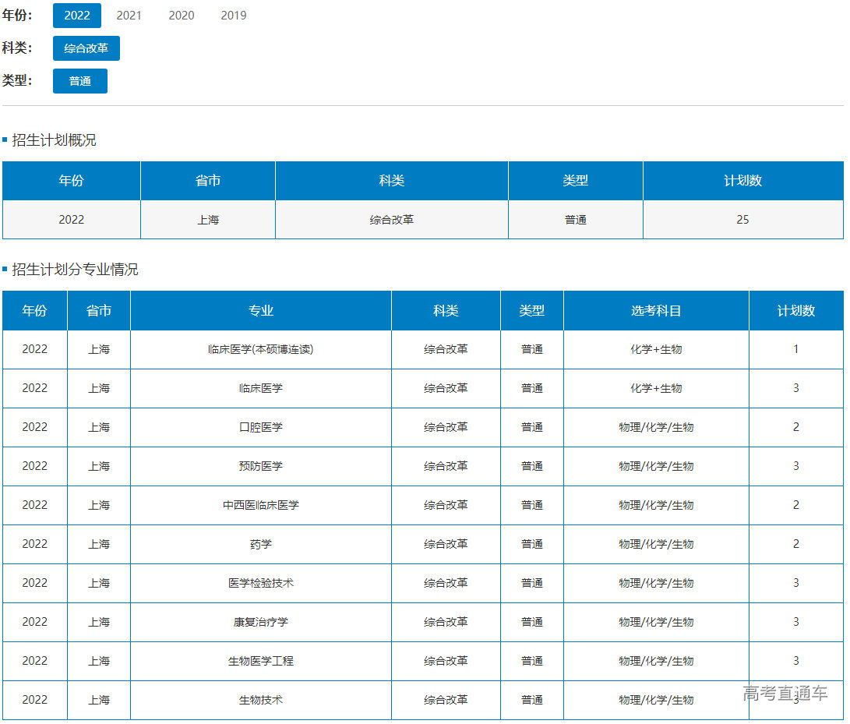This screenshot has width=850, height=724.
Task: Switch to year 2019
Action: [x=234, y=16]
